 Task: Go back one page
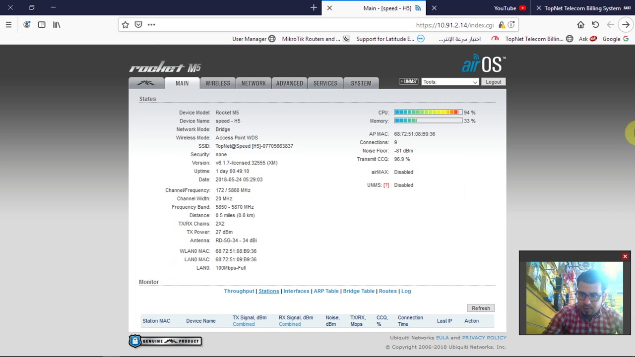(610, 25)
